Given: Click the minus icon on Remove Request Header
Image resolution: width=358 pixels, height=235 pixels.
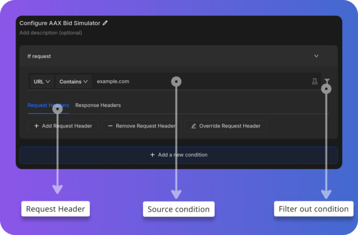Looking at the screenshot, I should point(110,126).
